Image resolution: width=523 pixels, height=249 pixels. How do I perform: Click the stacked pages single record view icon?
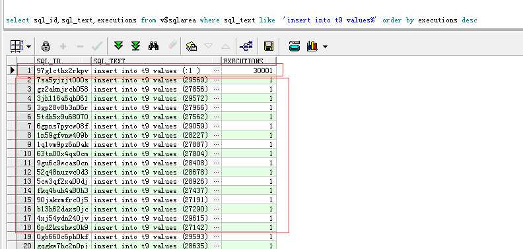191,46
